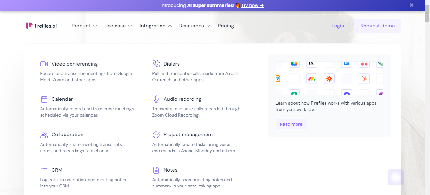Screen dimensions: 430x195
Task: Click the document icon beside Notes
Action: point(156,170)
